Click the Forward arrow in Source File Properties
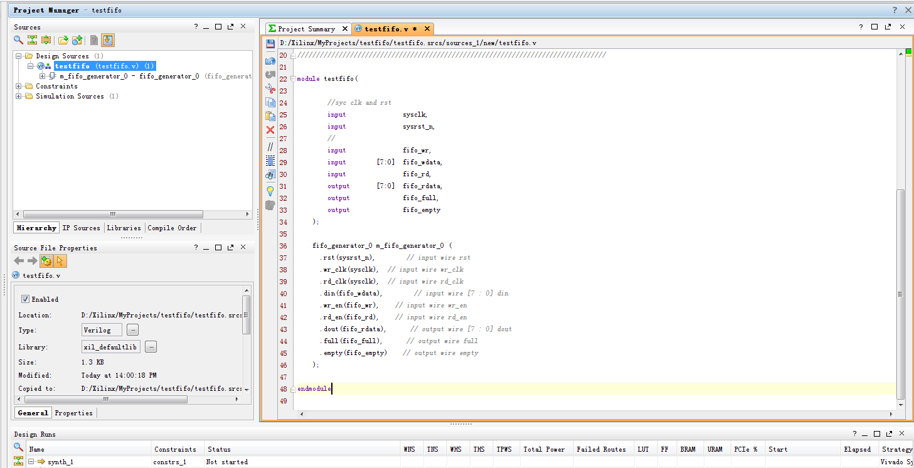914x468 pixels. click(x=32, y=261)
